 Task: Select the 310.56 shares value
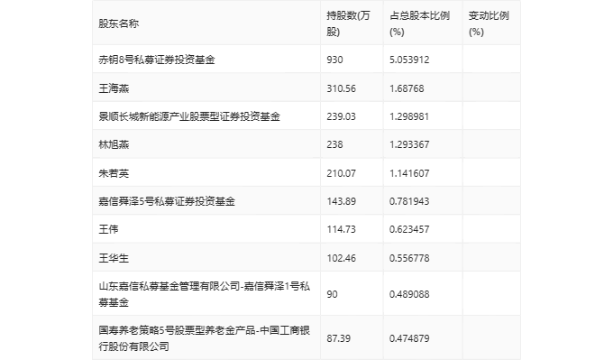click(342, 88)
